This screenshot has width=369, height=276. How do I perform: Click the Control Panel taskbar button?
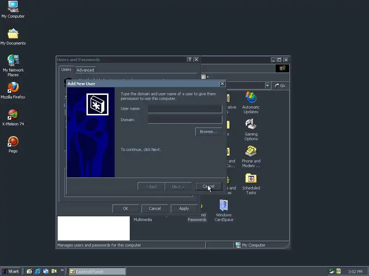tap(97, 272)
